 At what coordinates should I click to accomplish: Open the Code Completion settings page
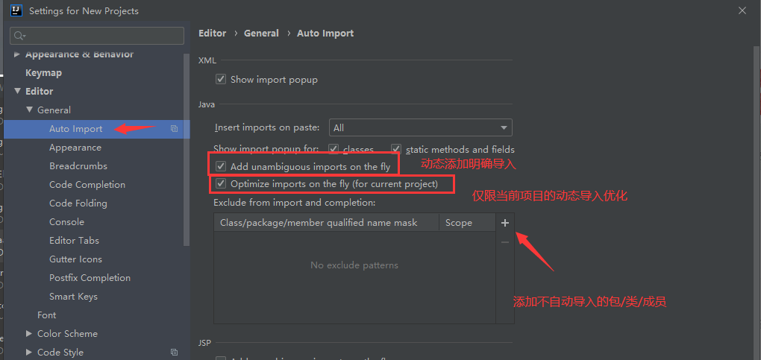click(87, 185)
